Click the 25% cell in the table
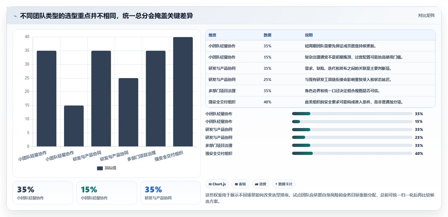This screenshot has width=448, height=217. (267, 80)
